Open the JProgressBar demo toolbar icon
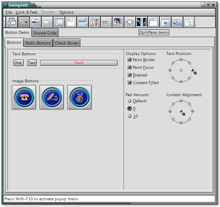220x207 pixels. (x=106, y=22)
